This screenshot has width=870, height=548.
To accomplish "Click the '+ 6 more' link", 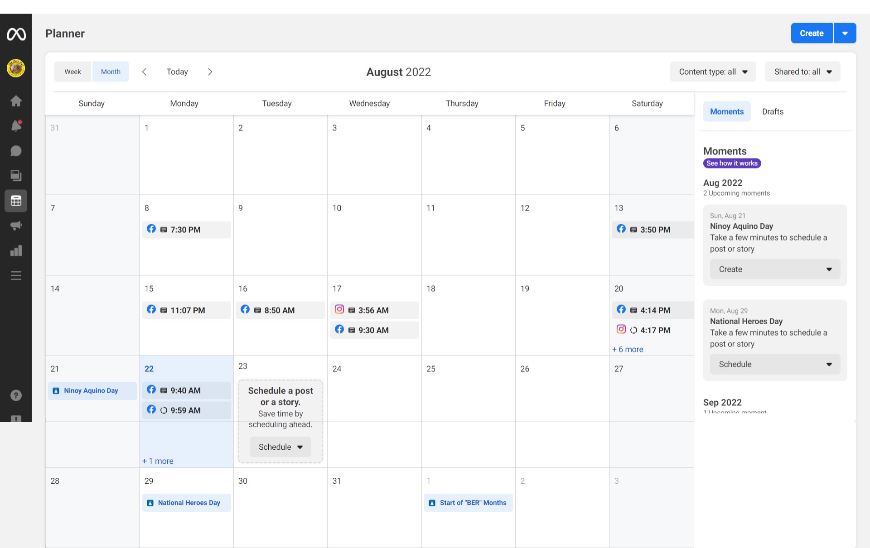I will coord(628,349).
